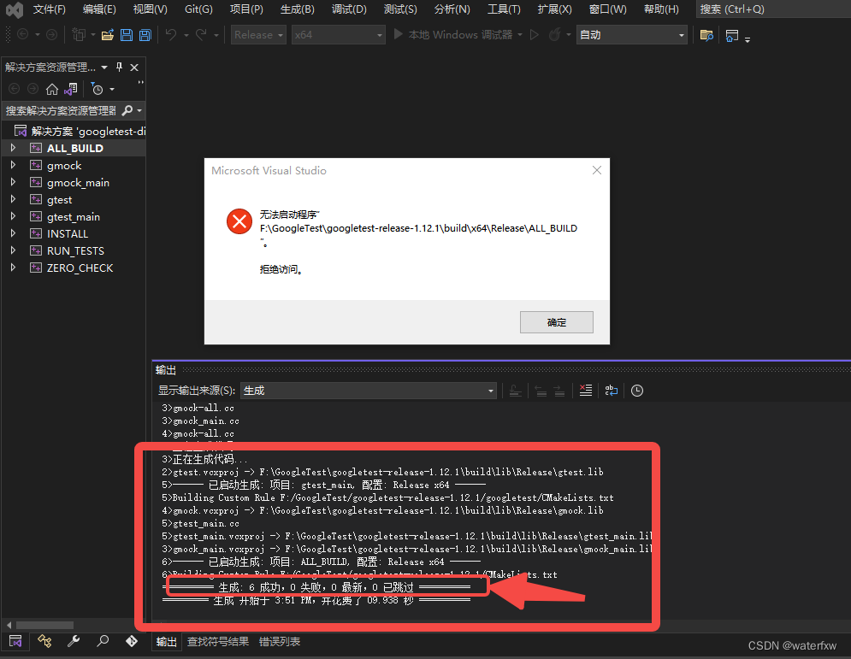Expand the gmock project node

tap(13, 165)
